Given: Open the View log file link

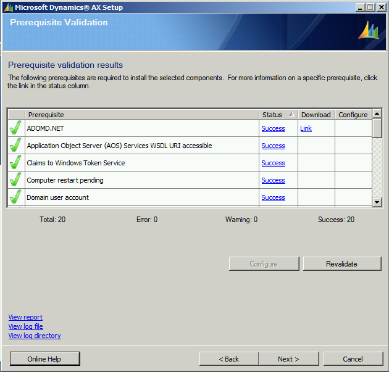Looking at the screenshot, I should pos(25,326).
